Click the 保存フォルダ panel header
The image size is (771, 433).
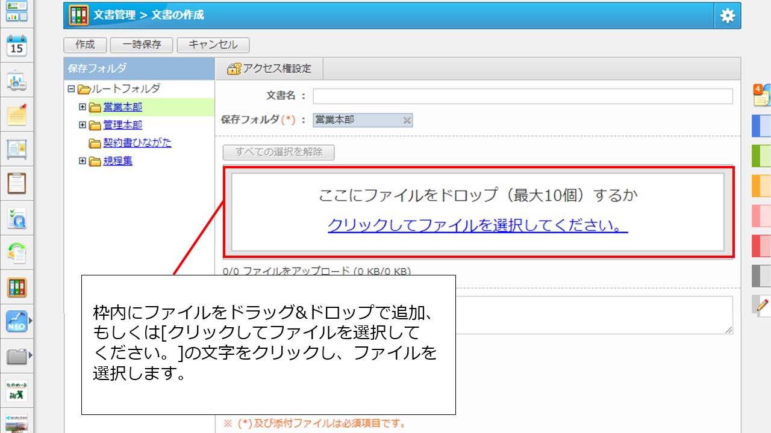(x=139, y=69)
